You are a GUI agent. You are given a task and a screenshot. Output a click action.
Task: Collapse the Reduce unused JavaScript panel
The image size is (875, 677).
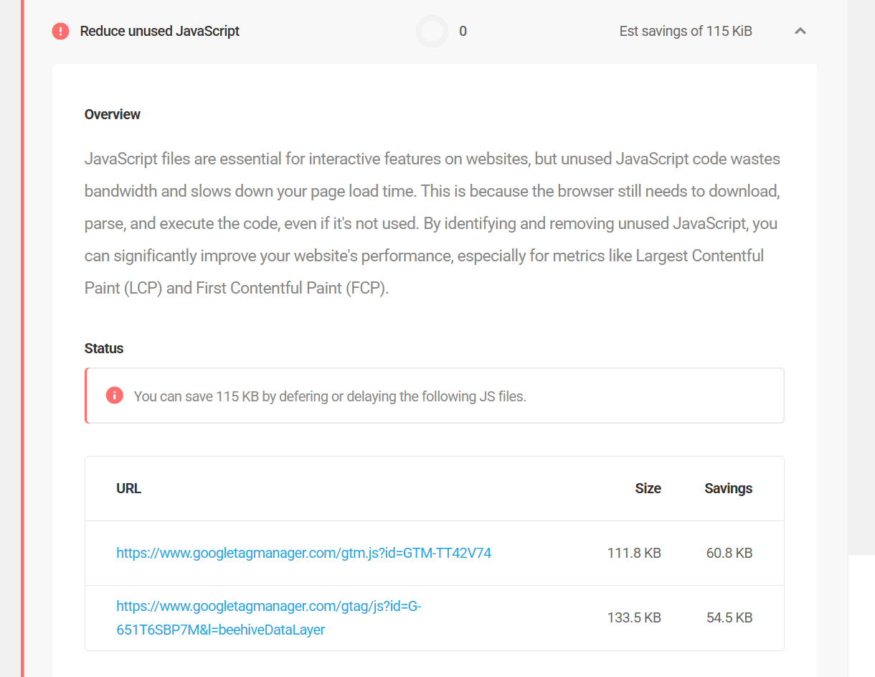(x=800, y=31)
